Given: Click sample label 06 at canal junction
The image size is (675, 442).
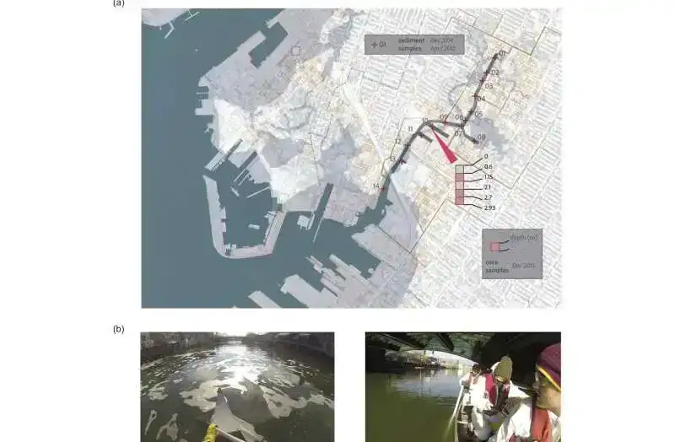Looking at the screenshot, I should click(x=459, y=117).
